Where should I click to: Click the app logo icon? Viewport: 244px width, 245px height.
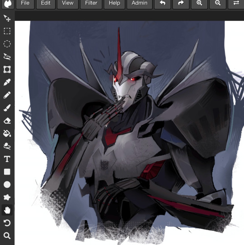click(8, 4)
